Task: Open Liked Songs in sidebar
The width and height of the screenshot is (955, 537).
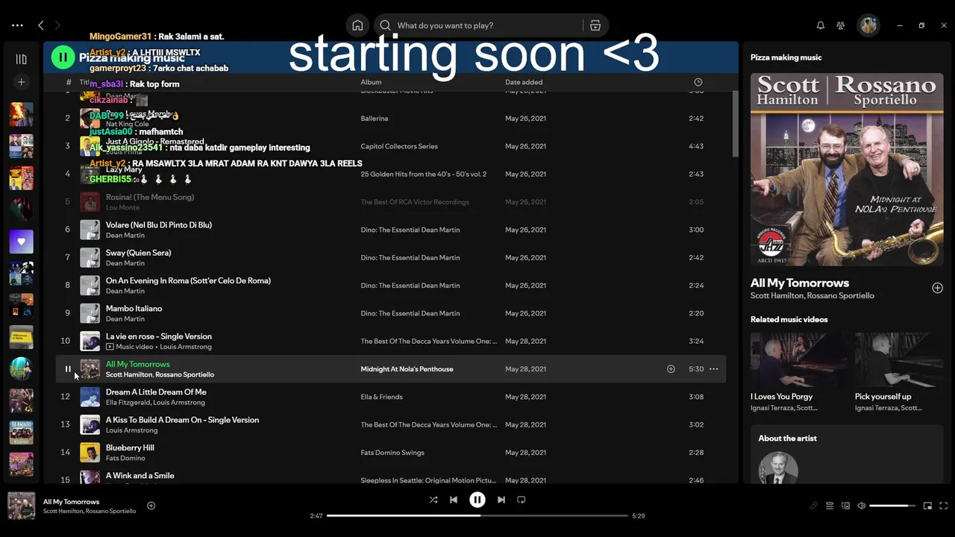Action: coord(21,242)
